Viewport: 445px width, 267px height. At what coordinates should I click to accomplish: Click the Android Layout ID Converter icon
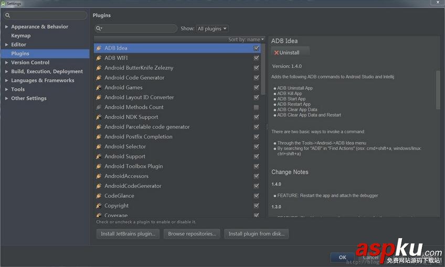99,98
